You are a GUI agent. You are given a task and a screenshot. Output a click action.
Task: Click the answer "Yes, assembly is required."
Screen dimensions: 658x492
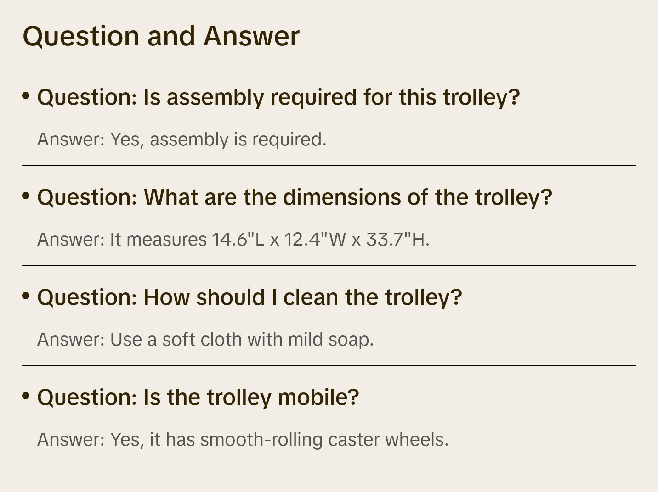182,140
